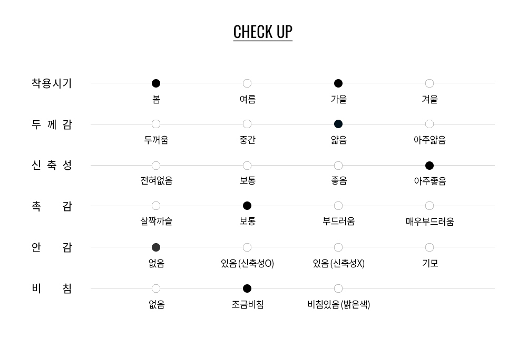The width and height of the screenshot is (527, 337).
Task: Click the 부드러움 texture circle
Action: 338,206
